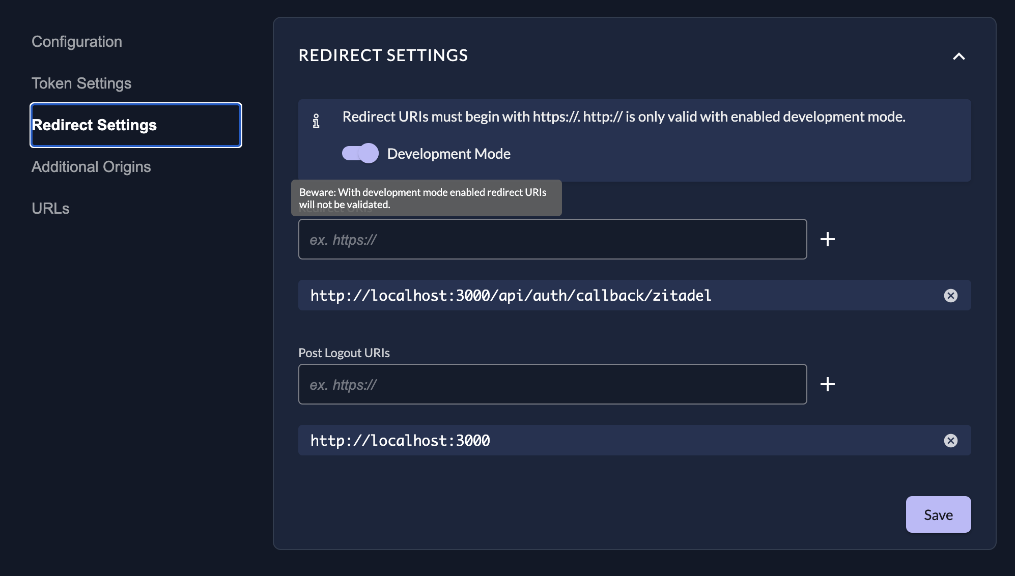
Task: Select Redirect Settings in the sidebar
Action: point(136,125)
